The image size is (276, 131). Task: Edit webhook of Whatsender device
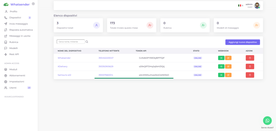[x=228, y=58]
